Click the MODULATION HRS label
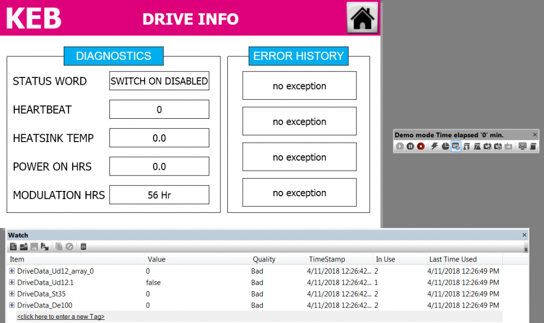The height and width of the screenshot is (323, 544). pos(58,195)
